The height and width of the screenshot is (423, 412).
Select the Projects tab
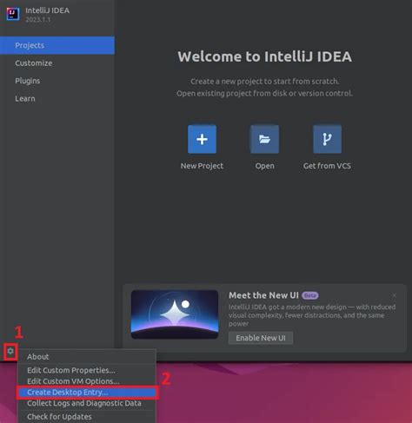(57, 45)
